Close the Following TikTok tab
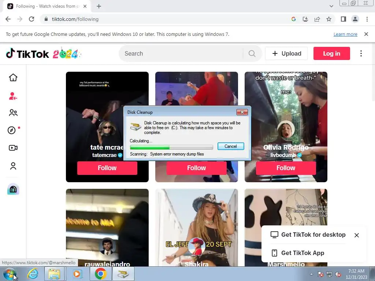This screenshot has height=281, width=375. click(x=85, y=6)
